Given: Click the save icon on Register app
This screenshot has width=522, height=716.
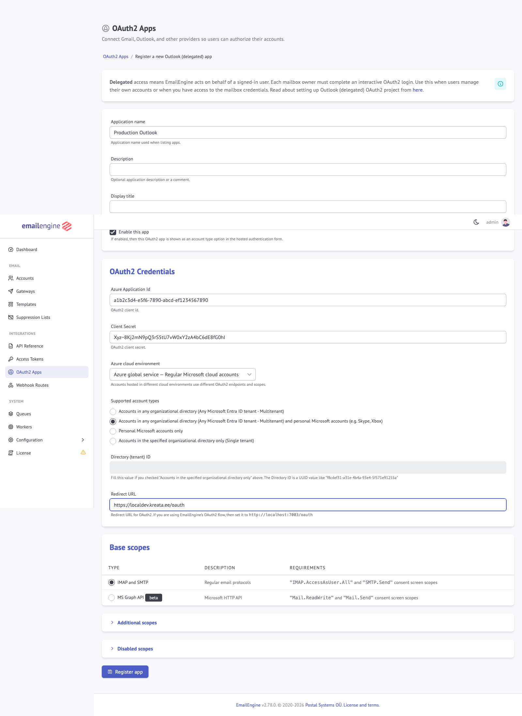Looking at the screenshot, I should pyautogui.click(x=110, y=672).
